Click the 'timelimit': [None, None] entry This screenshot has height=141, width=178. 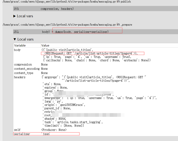(63, 126)
